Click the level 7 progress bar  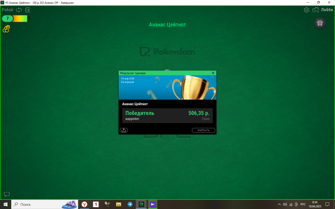pyautogui.click(x=16, y=19)
